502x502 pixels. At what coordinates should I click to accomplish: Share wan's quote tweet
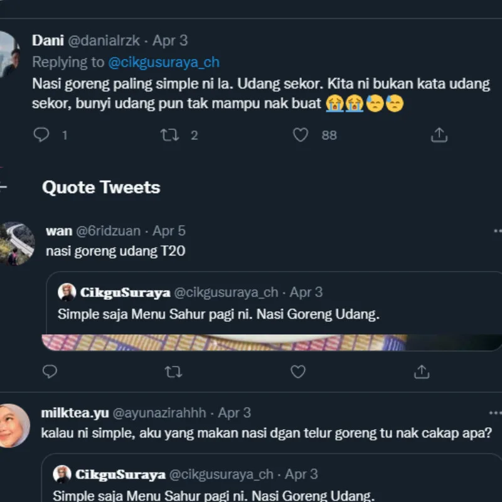[421, 371]
